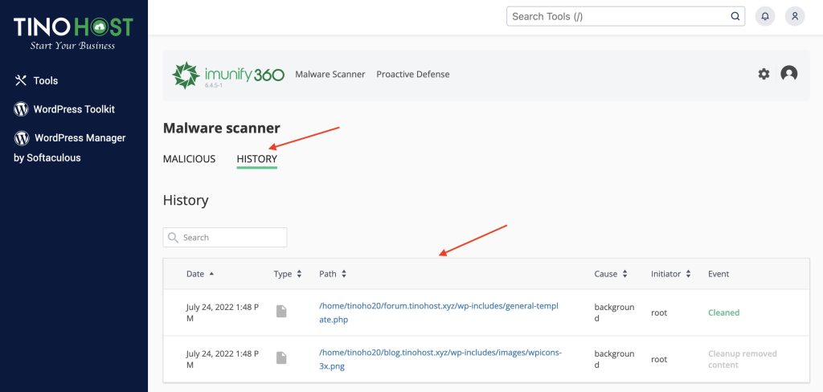Click the Imunify profile avatar
This screenshot has width=823, height=392.
point(789,73)
